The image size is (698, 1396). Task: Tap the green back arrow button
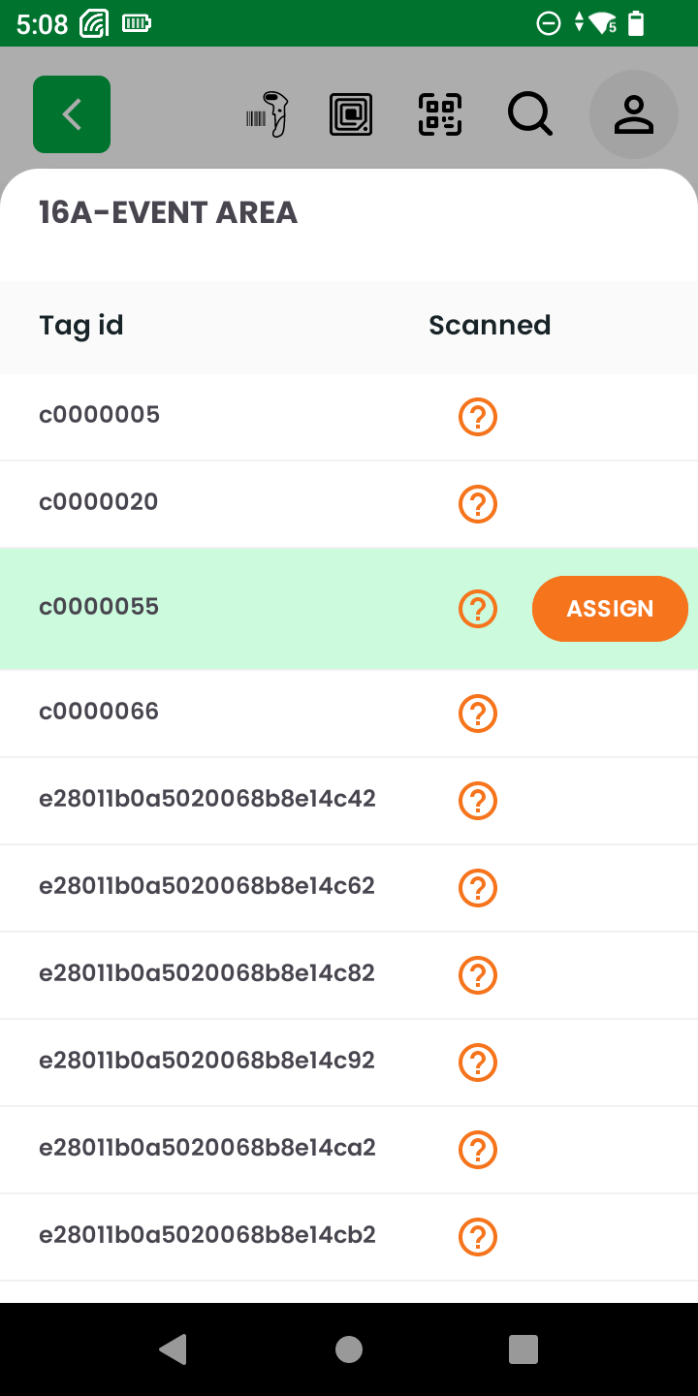click(x=72, y=114)
